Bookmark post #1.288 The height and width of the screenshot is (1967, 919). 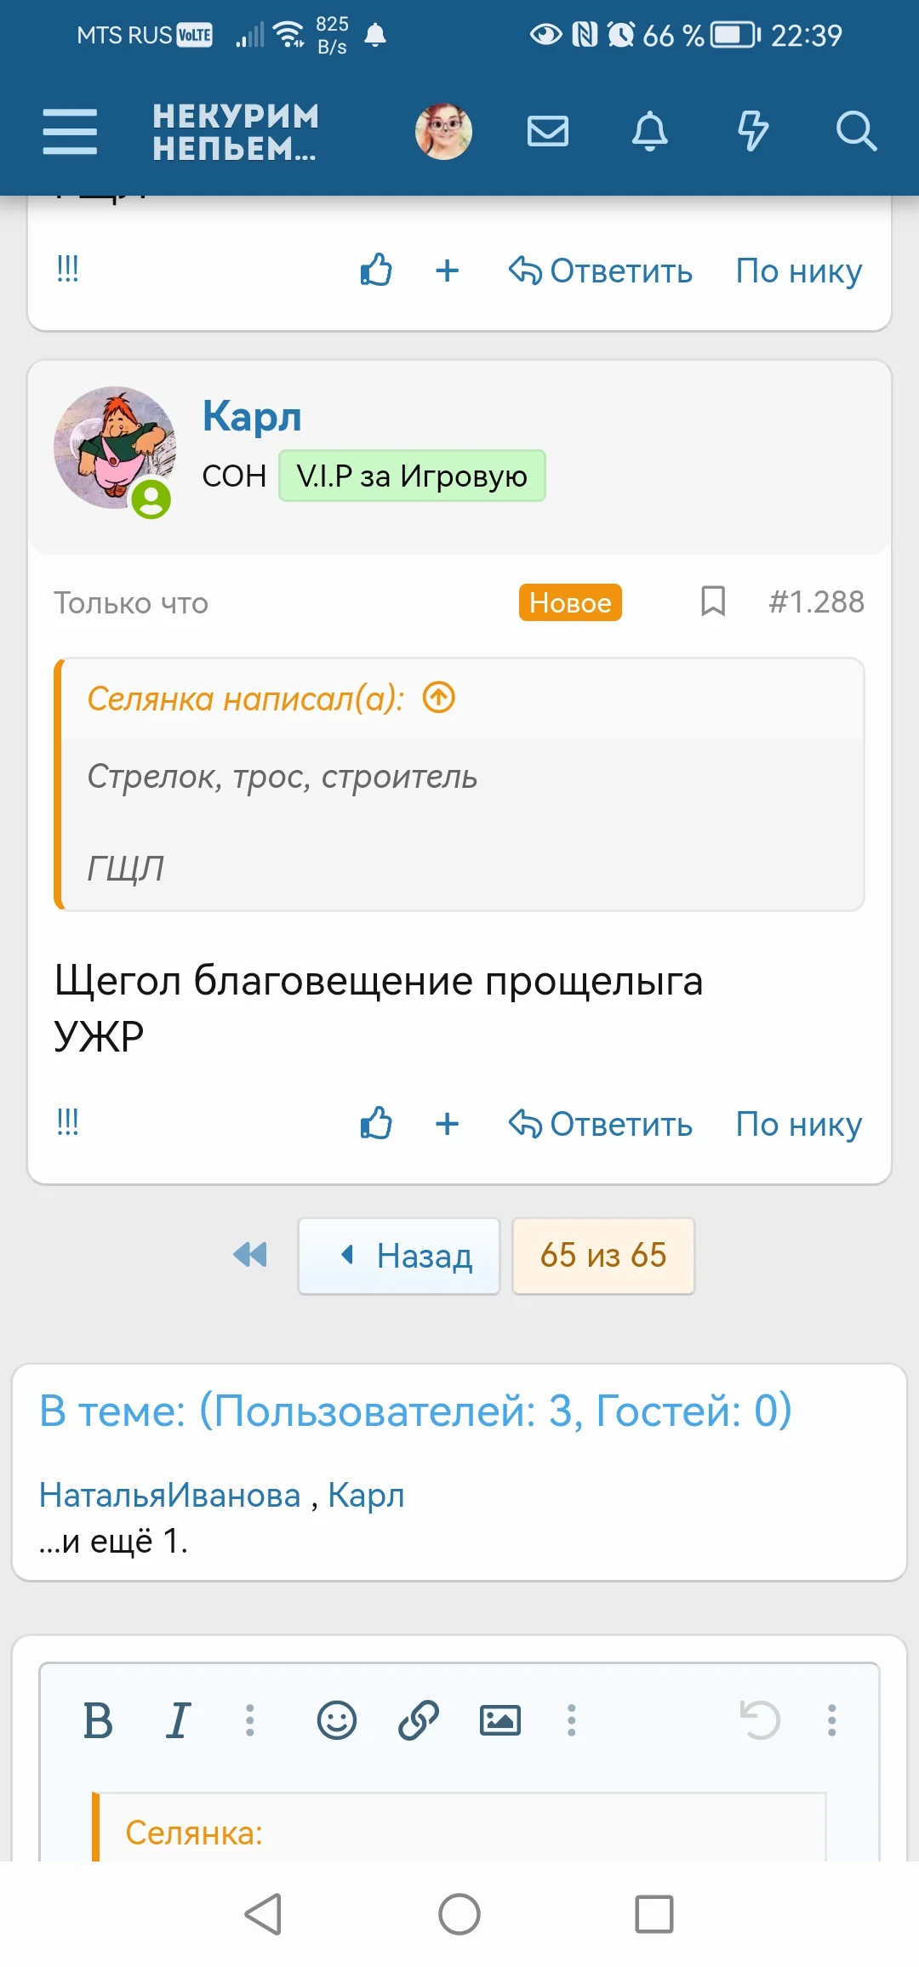click(713, 602)
